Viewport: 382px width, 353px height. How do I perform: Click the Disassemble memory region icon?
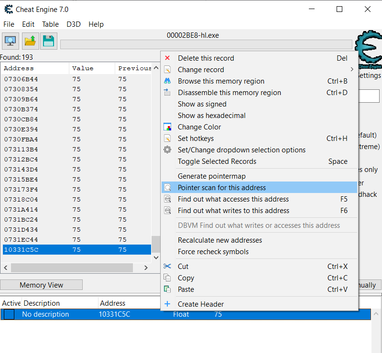tap(167, 92)
